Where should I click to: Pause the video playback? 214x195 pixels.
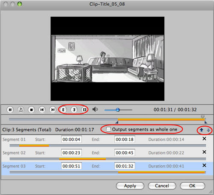(x=10, y=110)
